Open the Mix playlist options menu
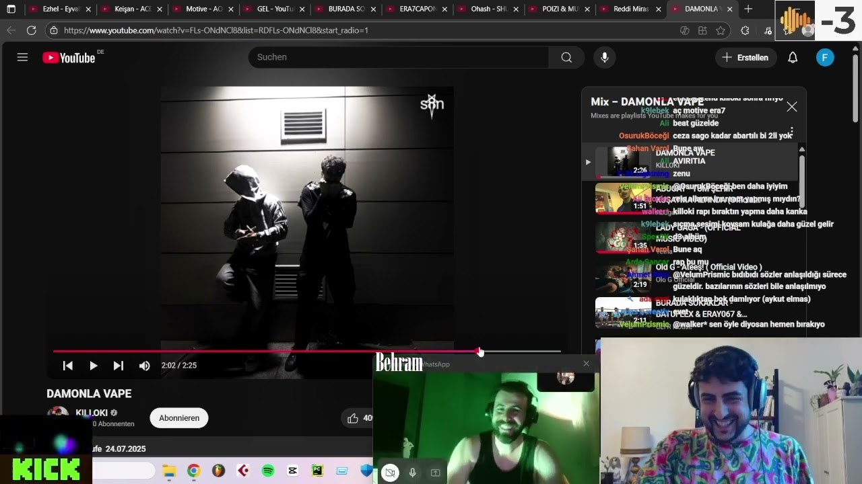 792,132
